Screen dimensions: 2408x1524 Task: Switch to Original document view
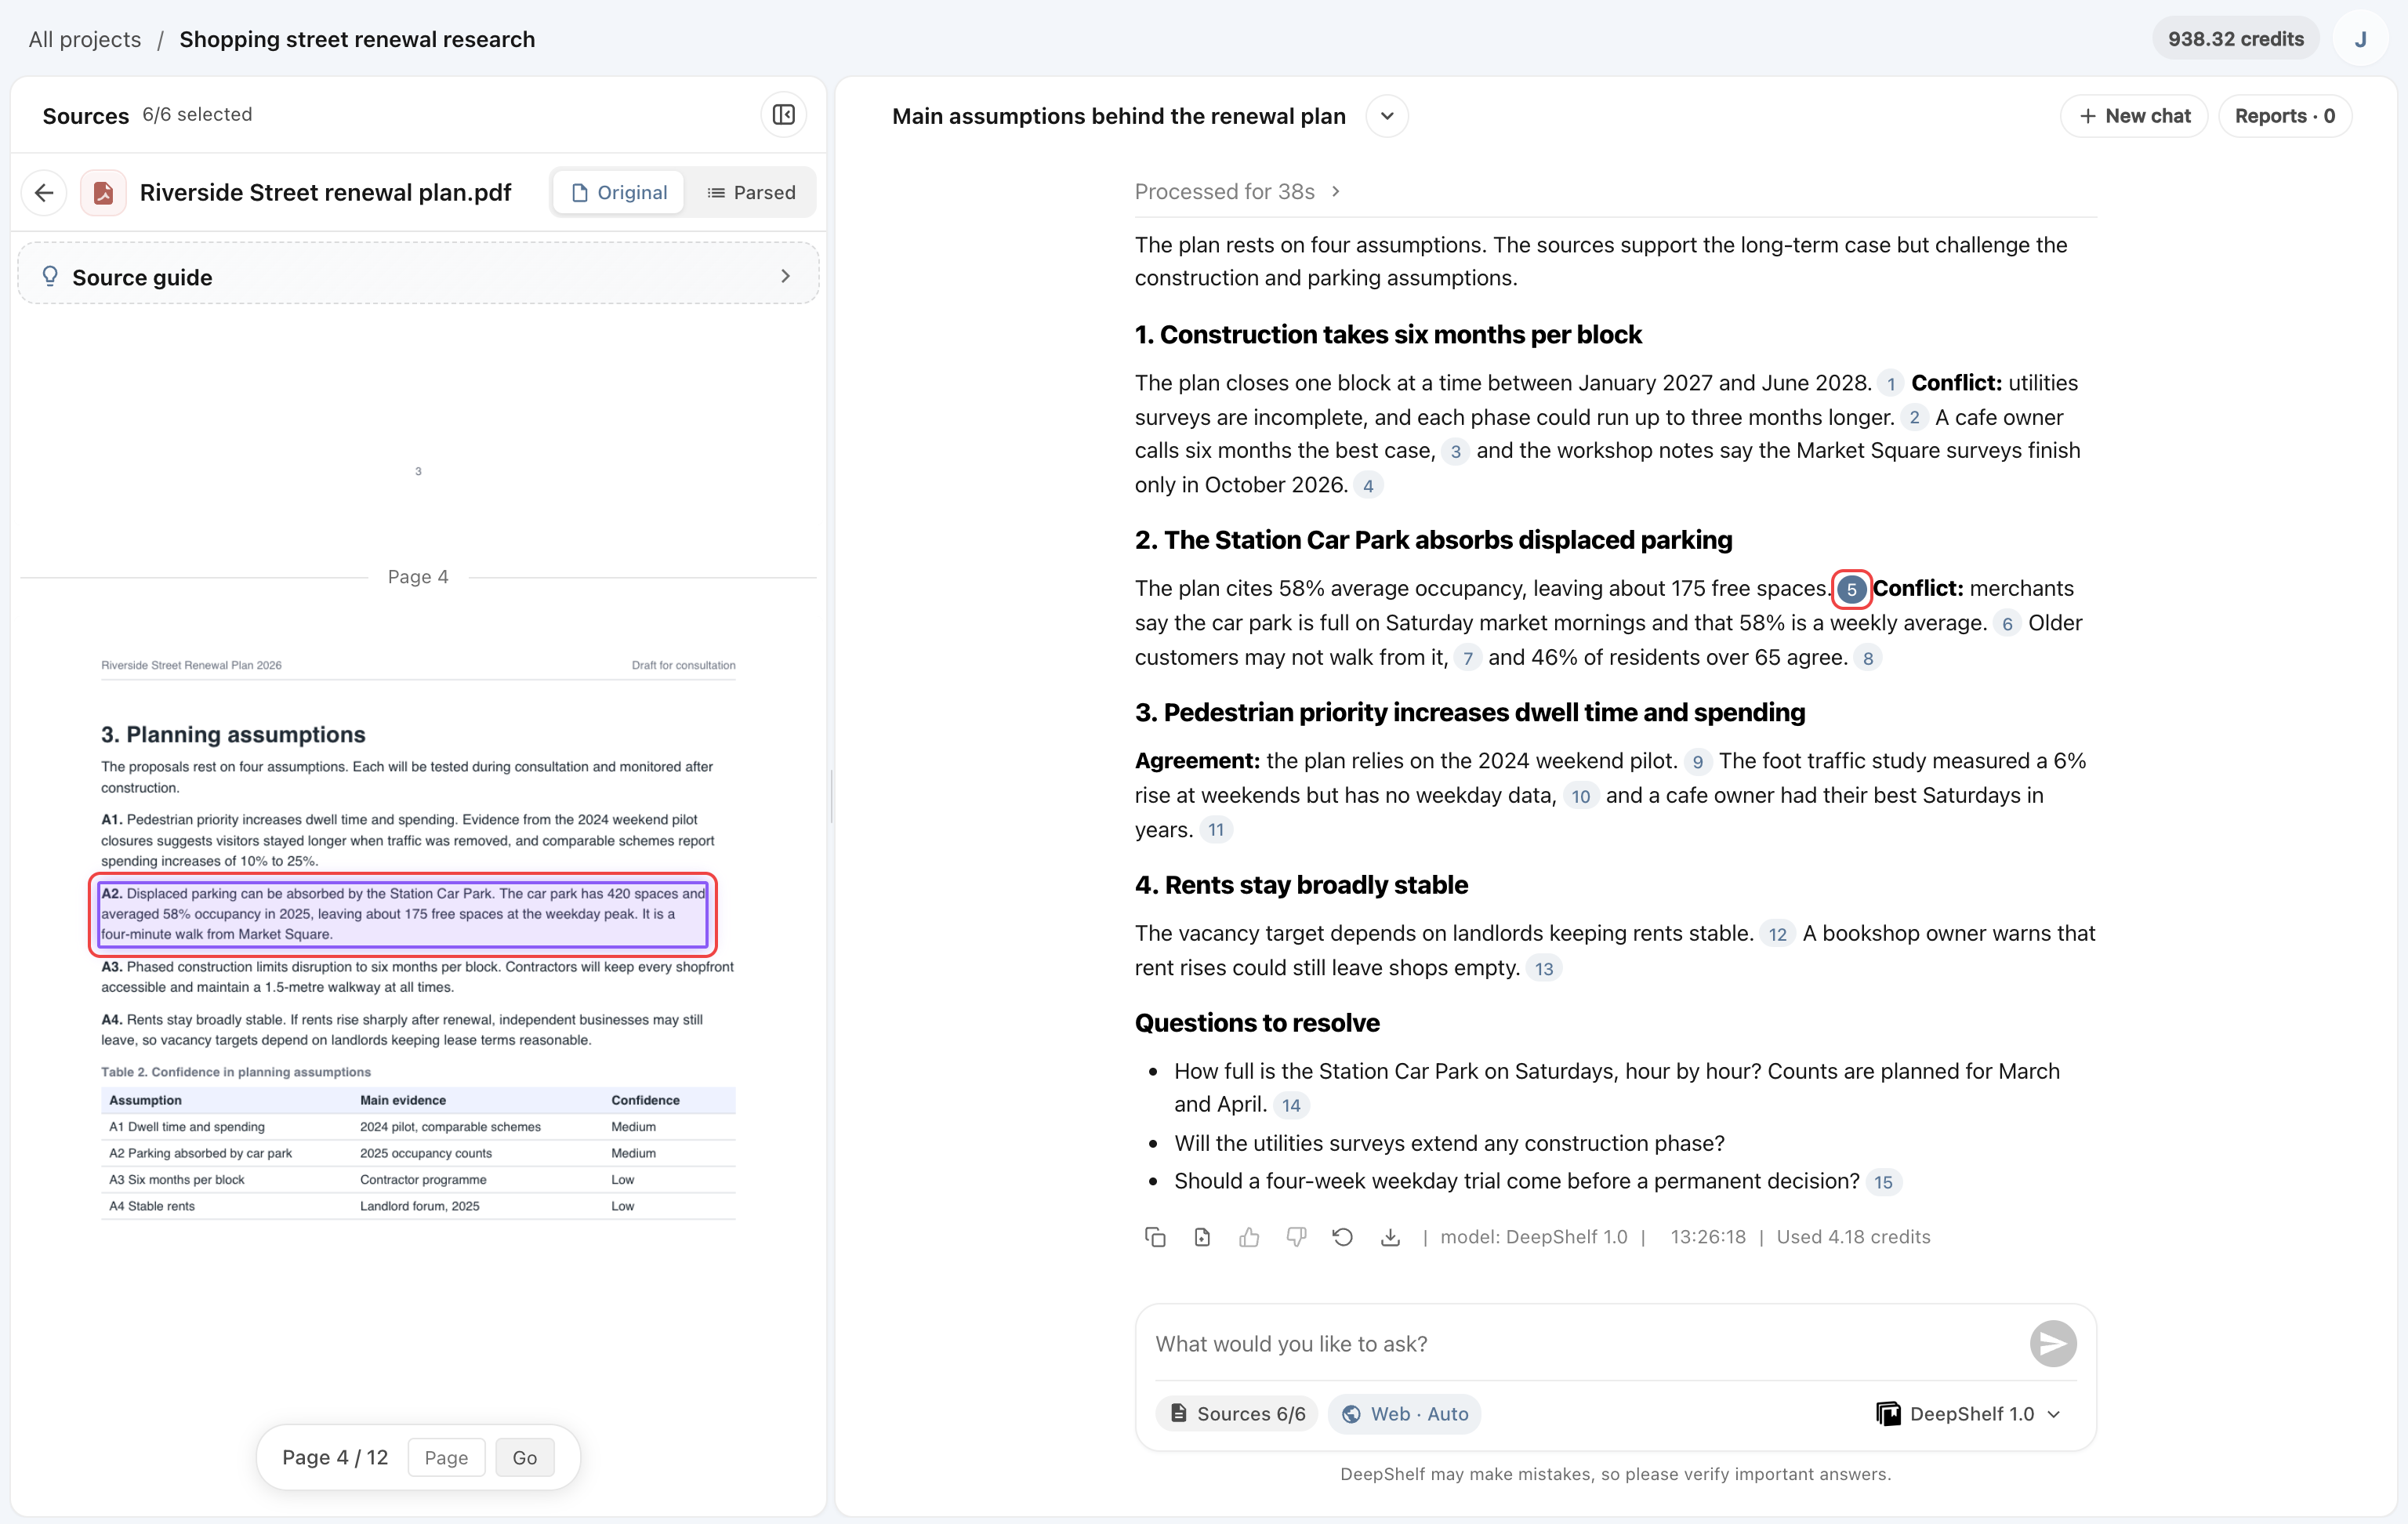tap(619, 192)
